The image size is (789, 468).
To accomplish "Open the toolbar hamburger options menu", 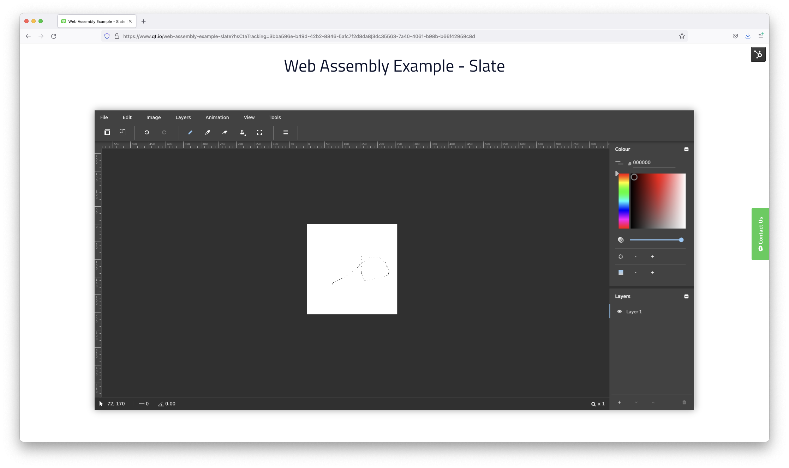I will pos(285,132).
